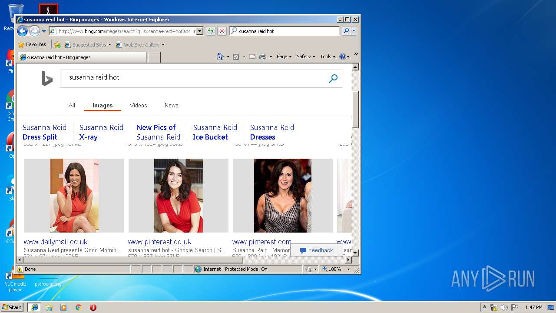
Task: Click the Feeds RSS icon
Action: tap(236, 57)
